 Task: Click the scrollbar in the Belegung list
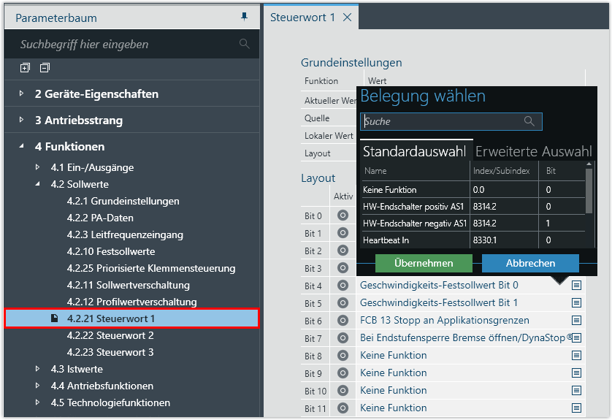coord(589,190)
